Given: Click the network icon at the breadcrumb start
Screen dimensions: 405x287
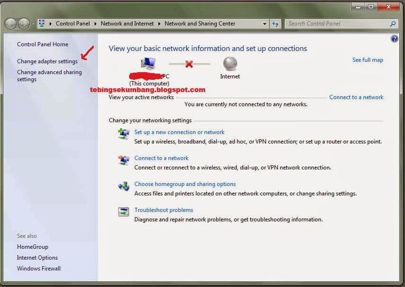Looking at the screenshot, I should [x=42, y=23].
